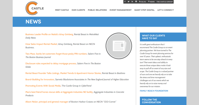Click the "The Boston Business Journal" text
The width and height of the screenshot is (199, 105).
click(38, 57)
